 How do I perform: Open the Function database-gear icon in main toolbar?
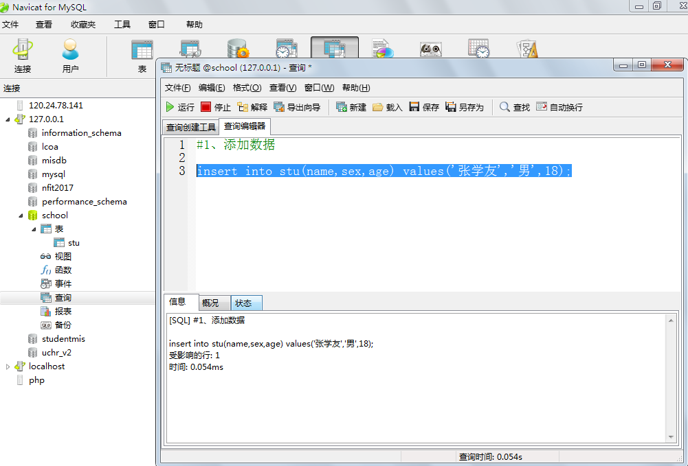(238, 48)
